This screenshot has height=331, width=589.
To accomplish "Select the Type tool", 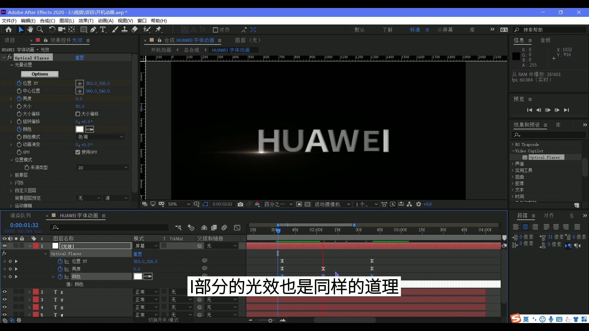I will [103, 29].
